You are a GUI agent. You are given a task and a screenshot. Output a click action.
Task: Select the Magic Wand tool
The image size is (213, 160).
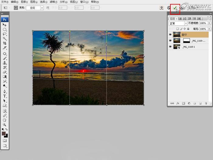5,39
